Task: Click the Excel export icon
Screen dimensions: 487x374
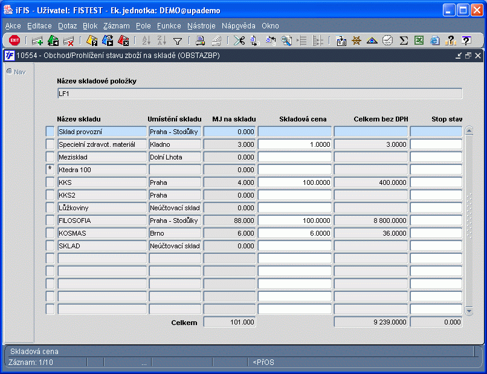Action: (x=419, y=40)
